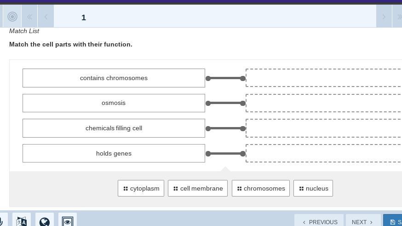Select the nucleus answer chip
The height and width of the screenshot is (226, 402).
click(313, 188)
